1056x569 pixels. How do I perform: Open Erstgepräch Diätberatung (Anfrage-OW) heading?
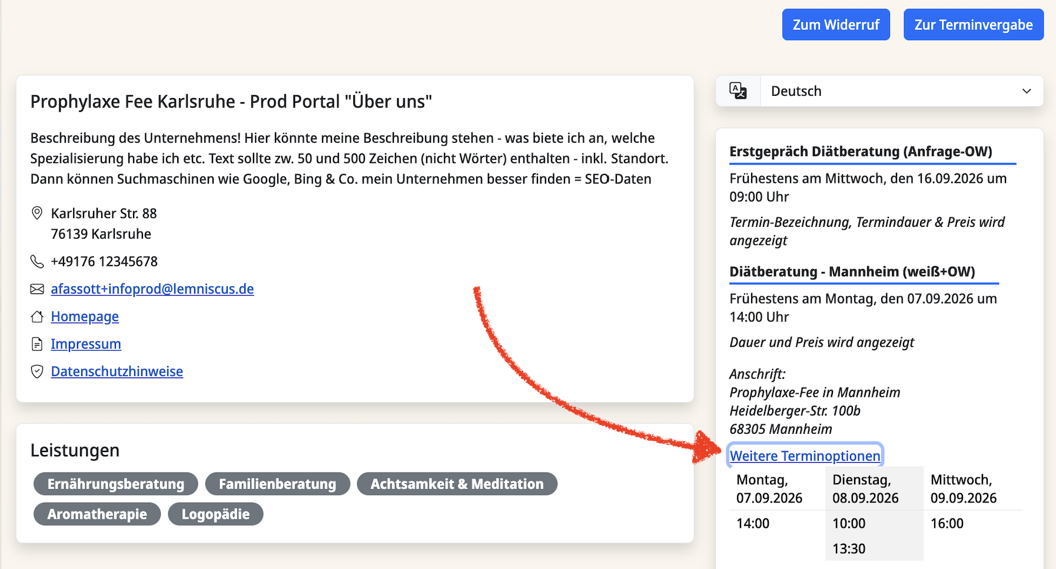click(861, 152)
